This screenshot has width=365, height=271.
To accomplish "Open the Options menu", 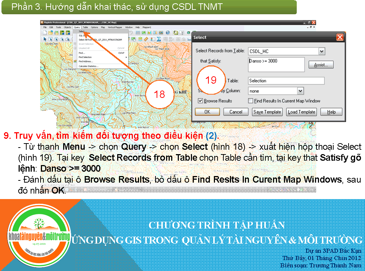I will [94, 27].
